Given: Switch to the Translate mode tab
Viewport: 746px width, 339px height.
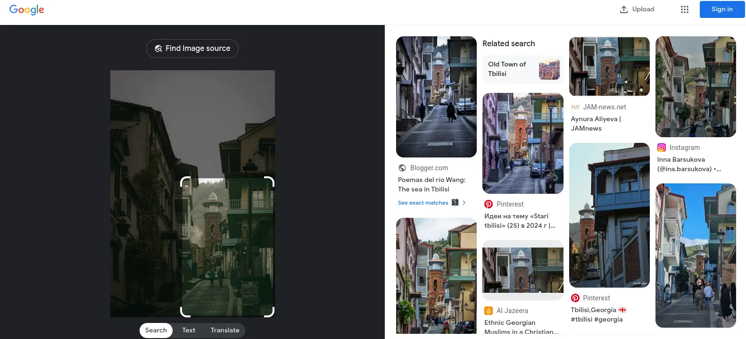Looking at the screenshot, I should click(225, 330).
